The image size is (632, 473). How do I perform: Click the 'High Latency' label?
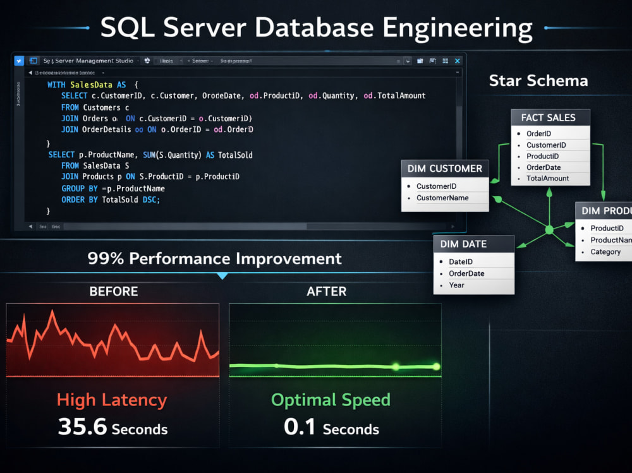(112, 400)
